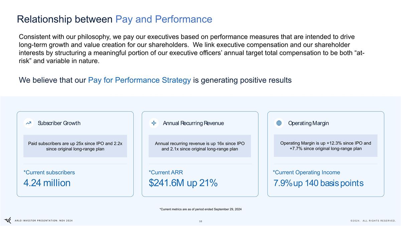Viewport: 401px width, 226px height.
Task: Click the Annual Recurring Revenue sparkle icon
Action: point(154,123)
